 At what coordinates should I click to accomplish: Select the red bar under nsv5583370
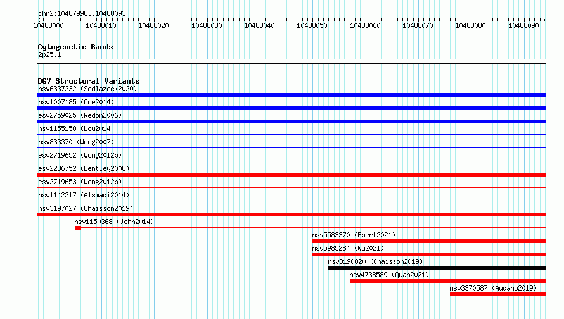point(429,241)
